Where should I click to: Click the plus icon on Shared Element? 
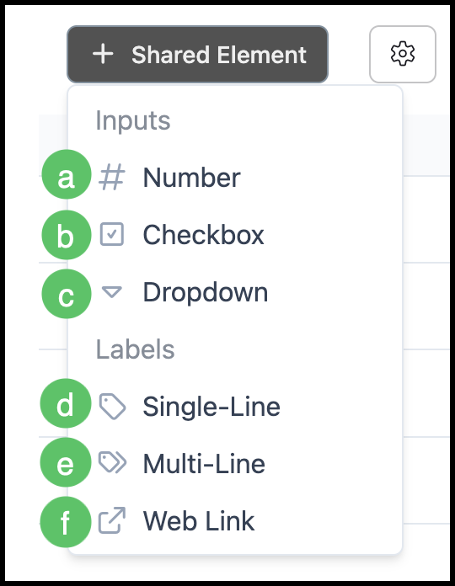103,54
